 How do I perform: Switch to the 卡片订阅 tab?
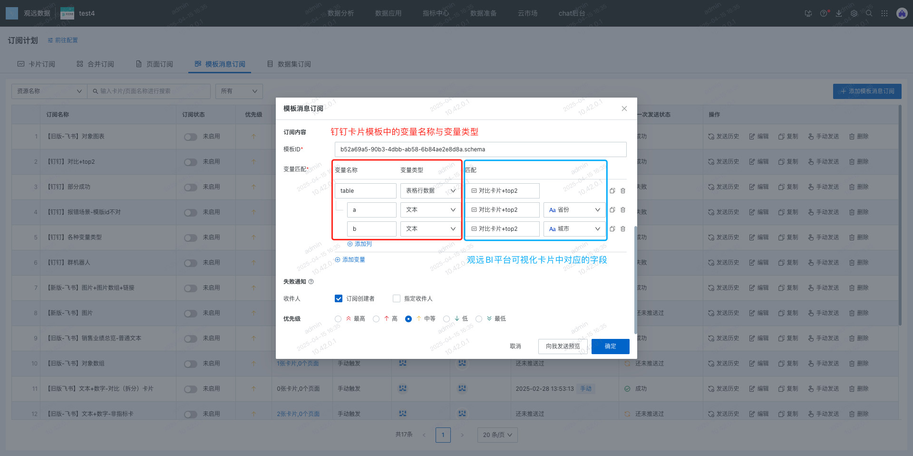(x=37, y=64)
